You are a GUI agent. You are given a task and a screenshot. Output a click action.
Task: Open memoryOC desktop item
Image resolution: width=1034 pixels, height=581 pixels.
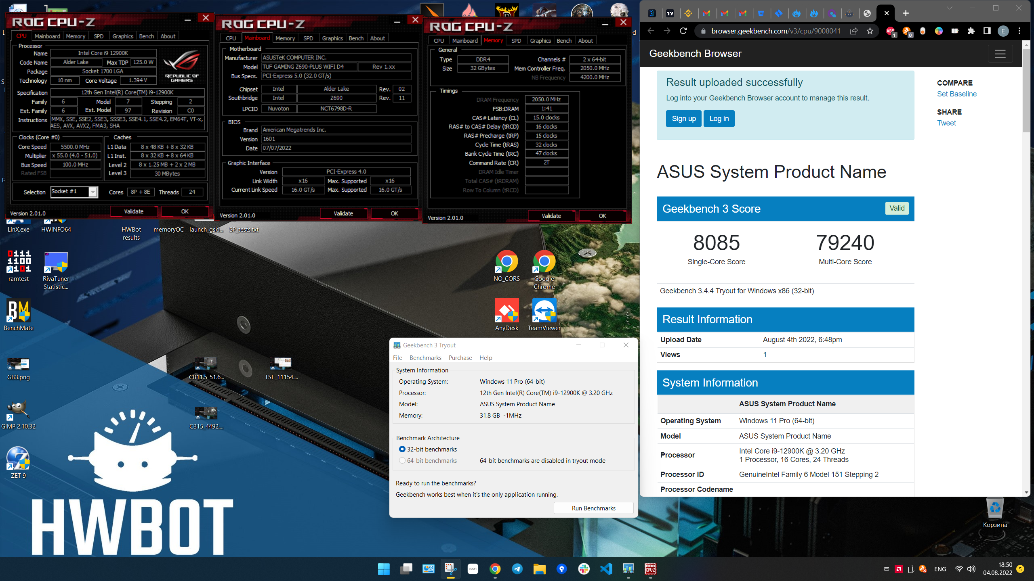168,228
